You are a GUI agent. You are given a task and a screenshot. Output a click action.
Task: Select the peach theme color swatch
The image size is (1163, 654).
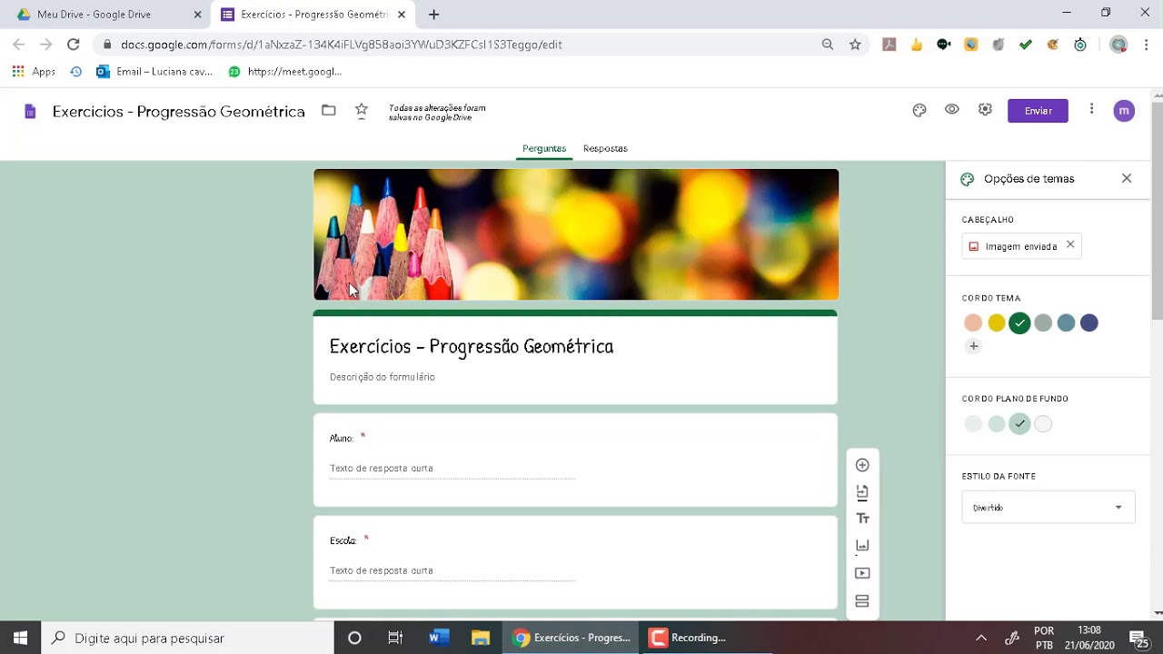pyautogui.click(x=973, y=323)
